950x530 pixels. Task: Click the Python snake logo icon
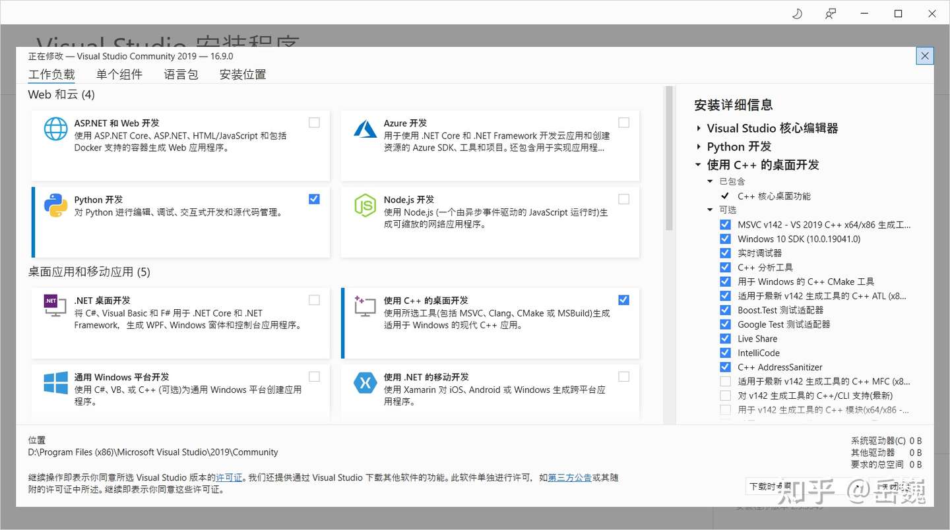(x=55, y=206)
